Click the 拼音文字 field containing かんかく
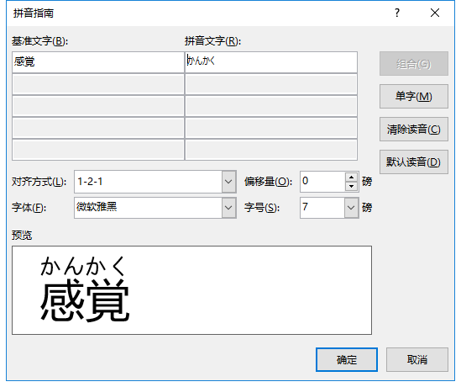This screenshot has width=461, height=387. tap(271, 62)
